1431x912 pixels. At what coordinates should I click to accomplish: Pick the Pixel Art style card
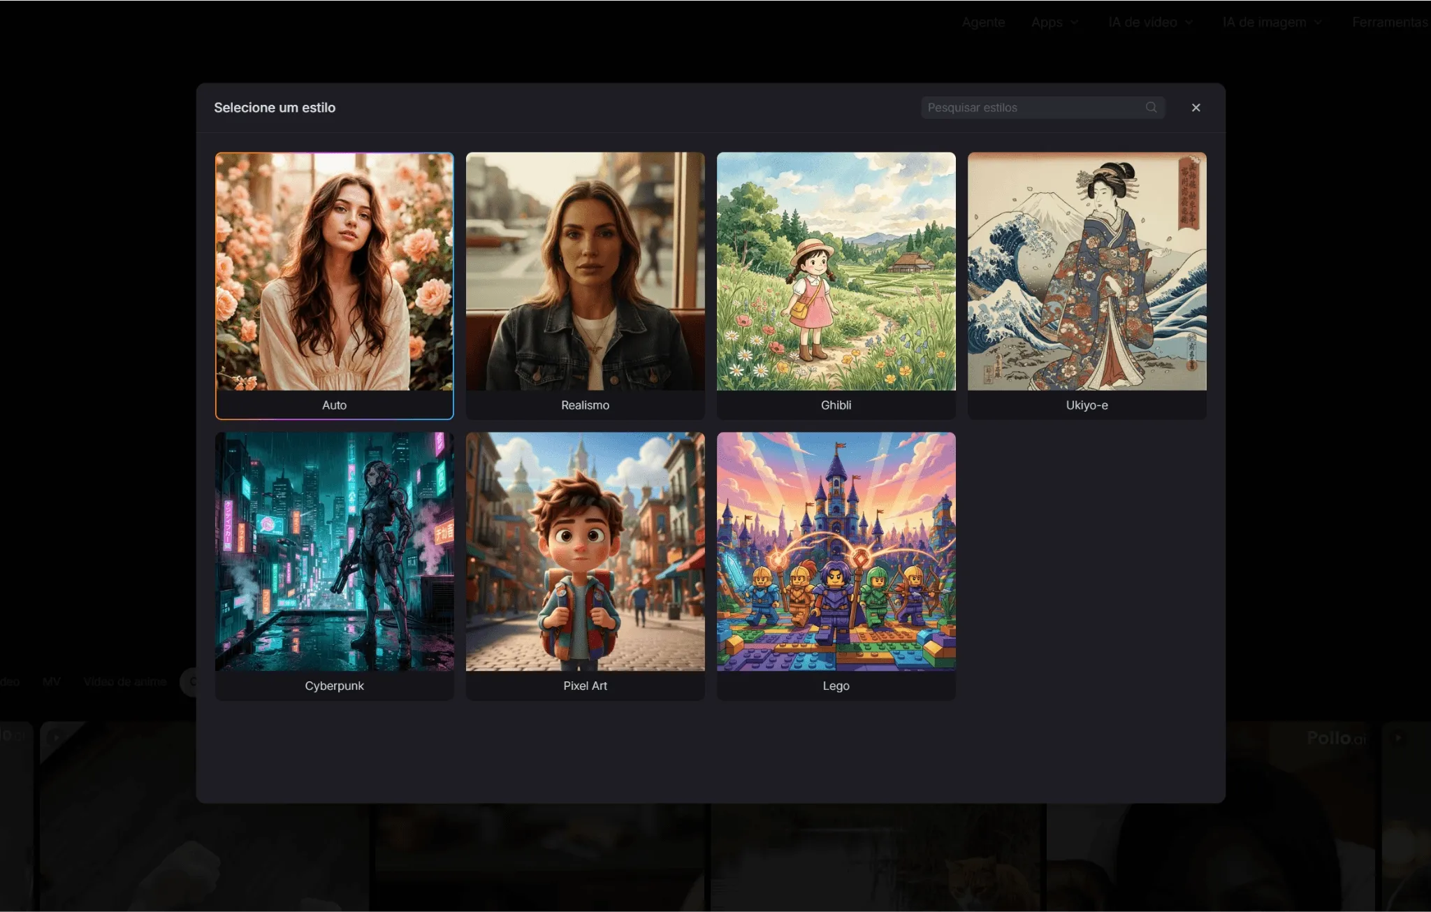point(586,566)
